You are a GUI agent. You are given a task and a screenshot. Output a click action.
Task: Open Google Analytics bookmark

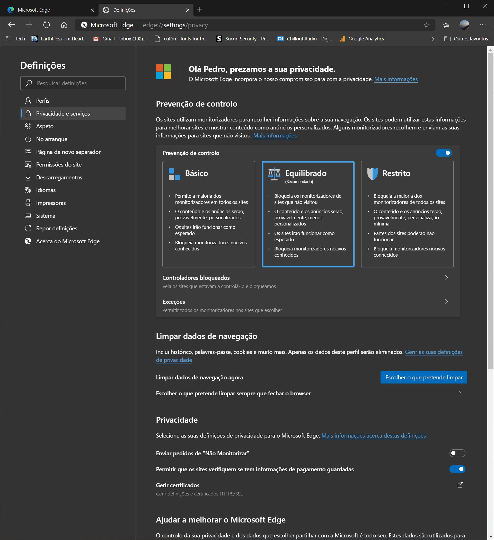pyautogui.click(x=362, y=39)
